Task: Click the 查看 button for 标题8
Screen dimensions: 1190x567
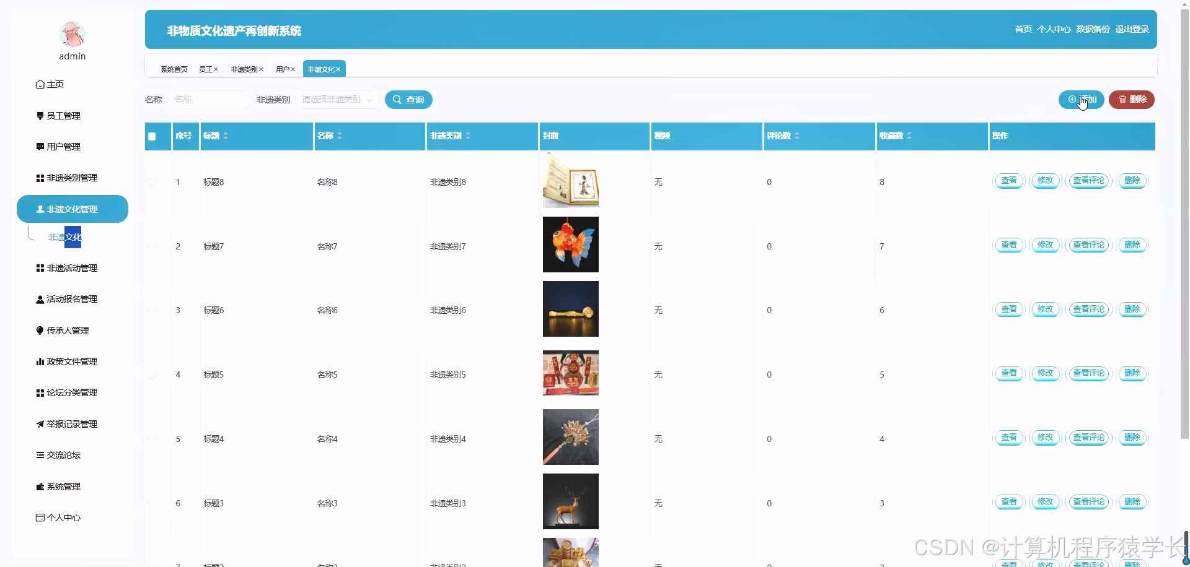Action: [1009, 181]
